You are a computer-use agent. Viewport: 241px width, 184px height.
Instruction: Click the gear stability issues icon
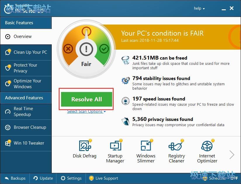point(125,80)
